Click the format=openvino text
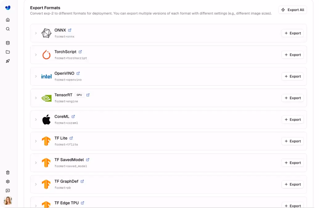319x208 pixels. [68, 80]
